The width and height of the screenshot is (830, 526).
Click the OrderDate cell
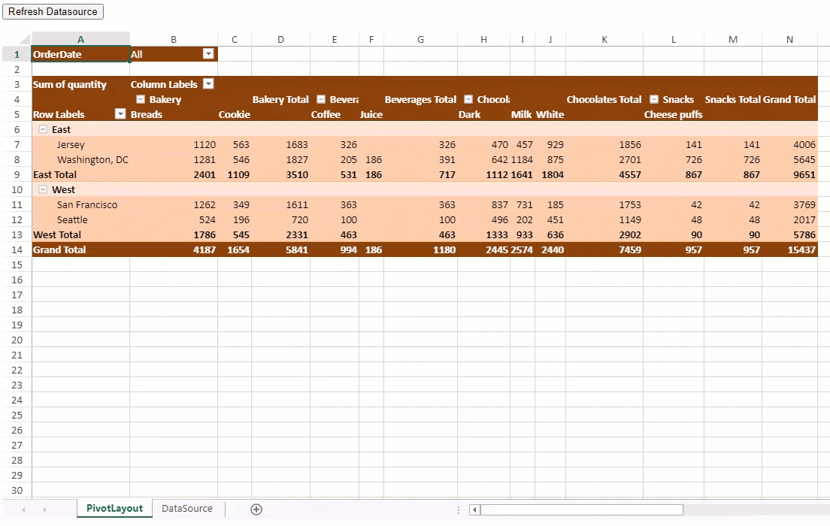click(x=80, y=54)
